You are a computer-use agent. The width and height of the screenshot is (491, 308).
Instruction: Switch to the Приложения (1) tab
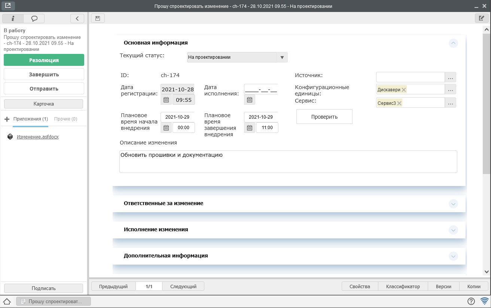(x=31, y=119)
